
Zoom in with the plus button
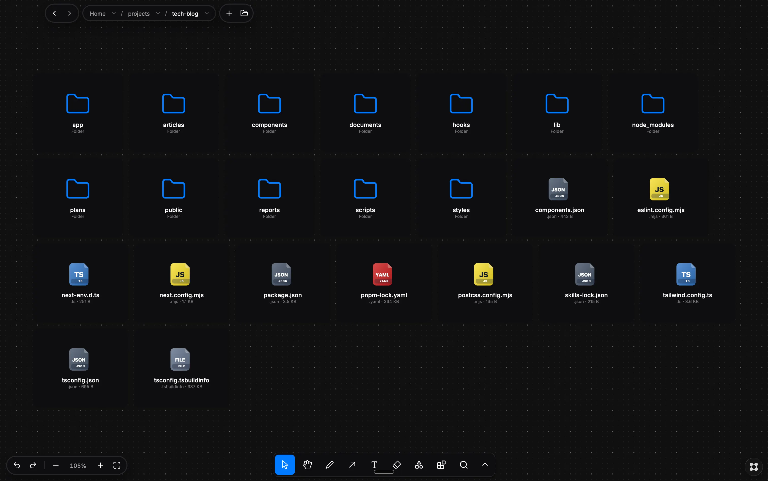click(x=101, y=466)
